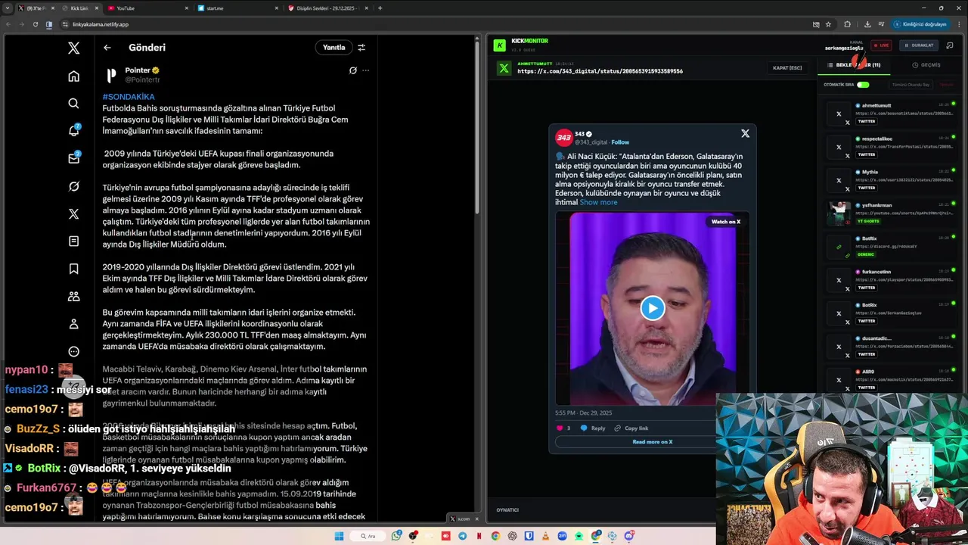Click the external window icon beside DURAKLAT
The height and width of the screenshot is (545, 968).
[x=949, y=45]
